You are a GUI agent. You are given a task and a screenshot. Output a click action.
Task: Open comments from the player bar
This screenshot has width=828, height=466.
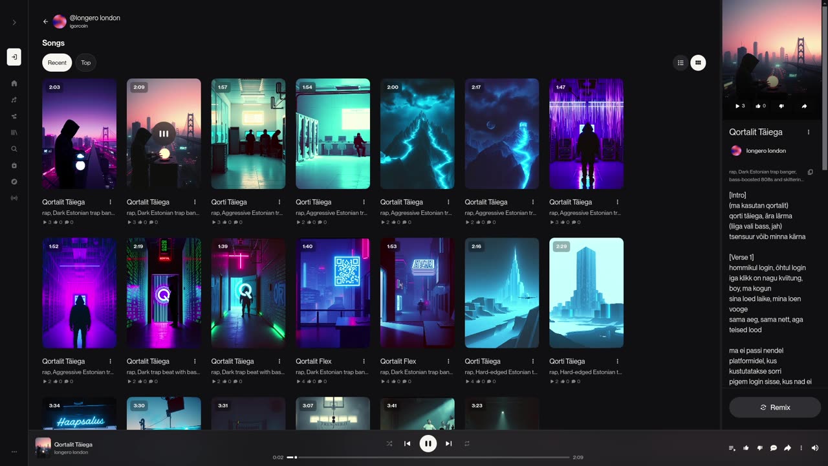(x=774, y=448)
